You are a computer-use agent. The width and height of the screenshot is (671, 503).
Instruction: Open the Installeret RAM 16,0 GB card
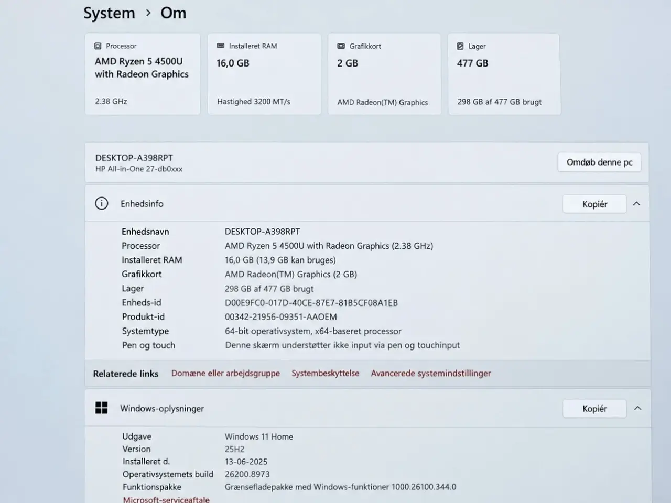coord(264,74)
